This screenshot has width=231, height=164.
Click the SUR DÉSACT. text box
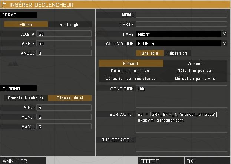click(x=181, y=144)
